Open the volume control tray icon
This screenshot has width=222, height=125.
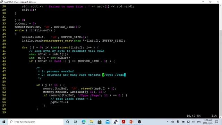pos(194,122)
